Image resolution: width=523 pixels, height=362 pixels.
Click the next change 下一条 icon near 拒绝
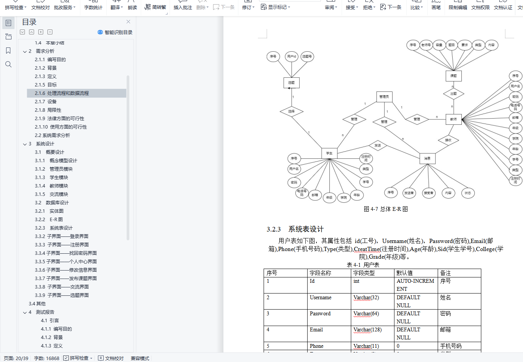pos(383,7)
